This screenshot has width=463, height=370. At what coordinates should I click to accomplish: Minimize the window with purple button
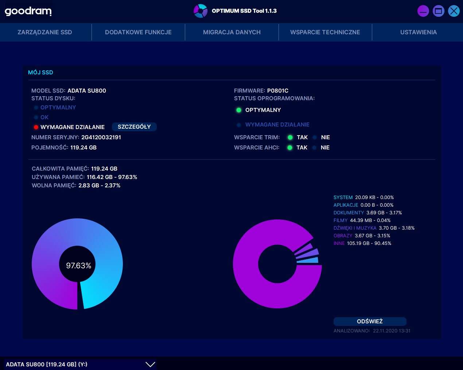coord(423,11)
